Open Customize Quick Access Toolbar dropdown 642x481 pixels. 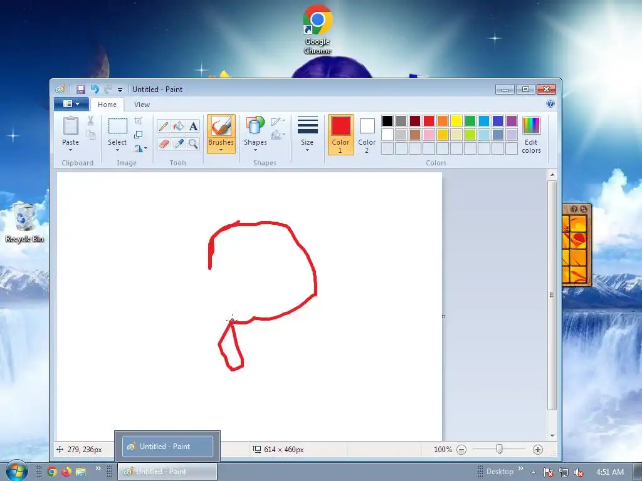coord(120,90)
